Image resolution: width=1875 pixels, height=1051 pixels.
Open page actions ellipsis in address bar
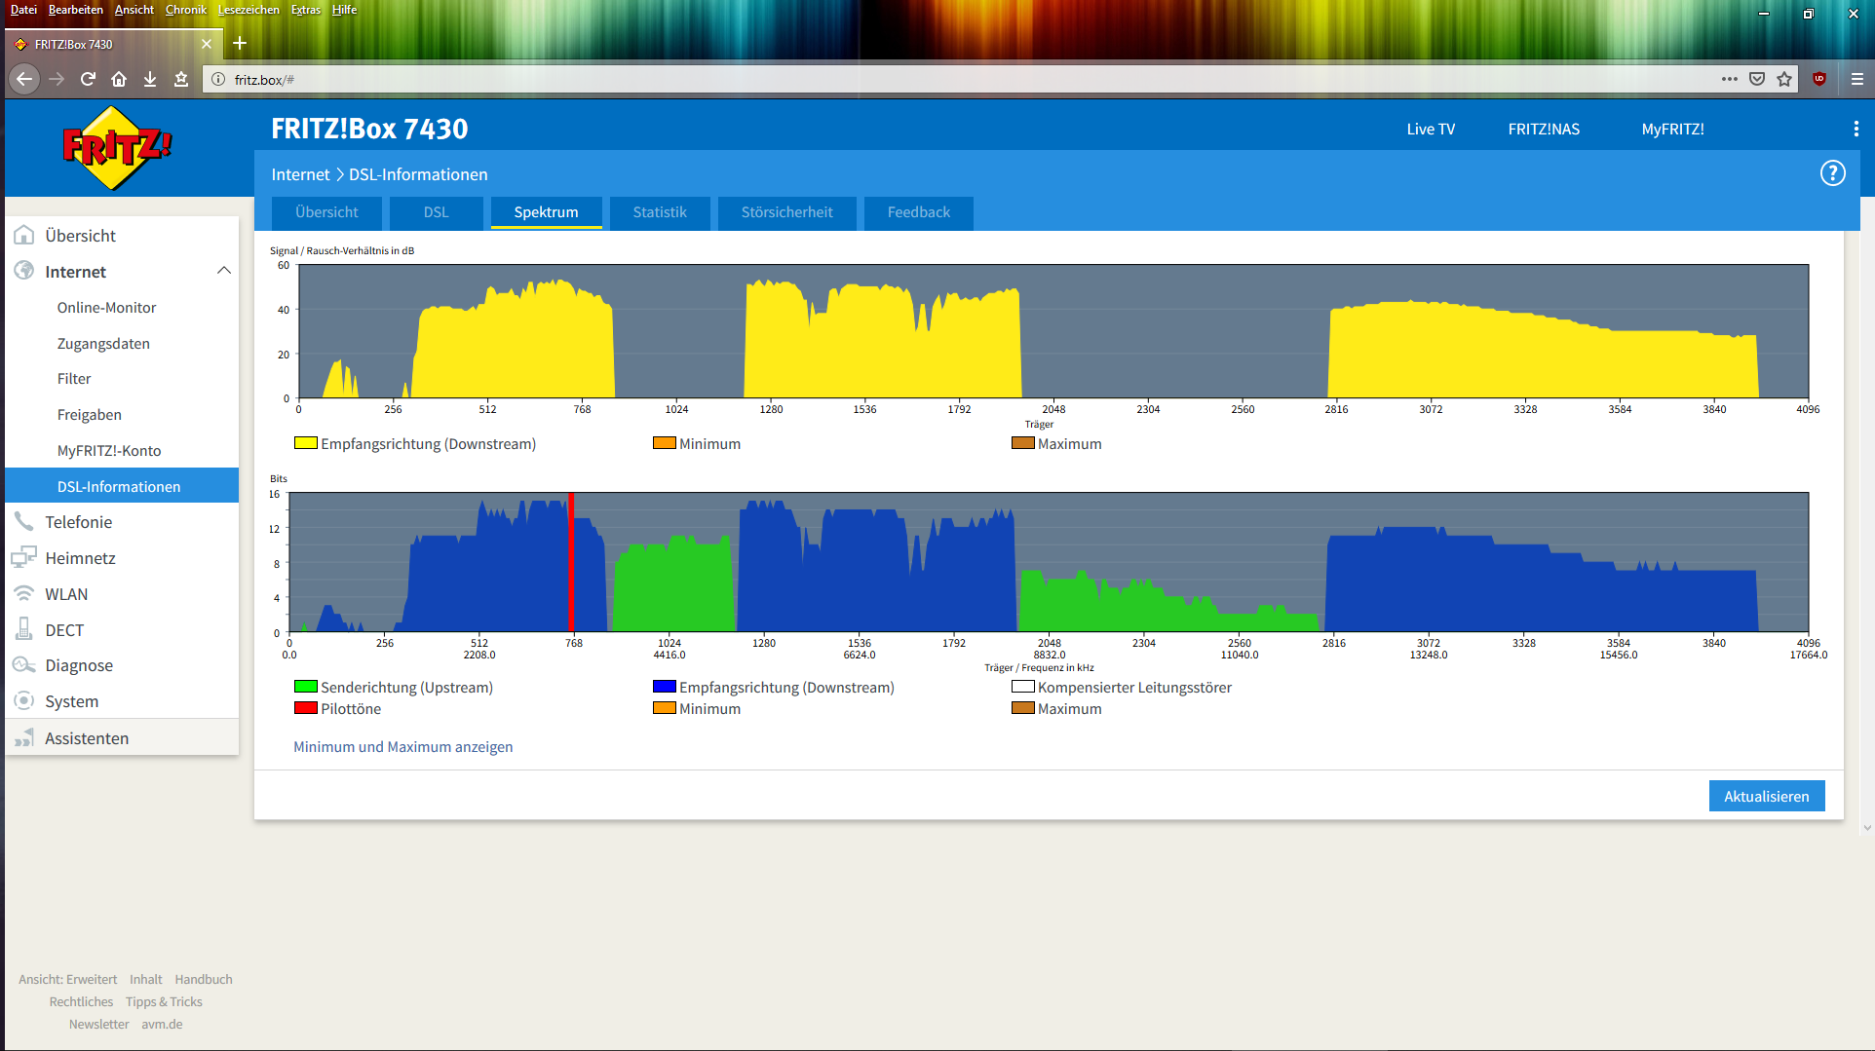point(1730,79)
